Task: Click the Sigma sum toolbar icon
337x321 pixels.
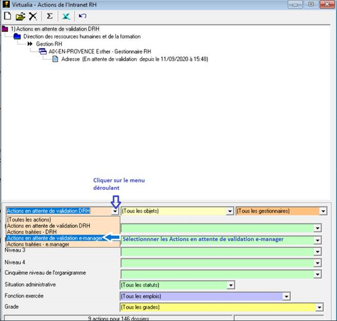Action: click(x=50, y=16)
